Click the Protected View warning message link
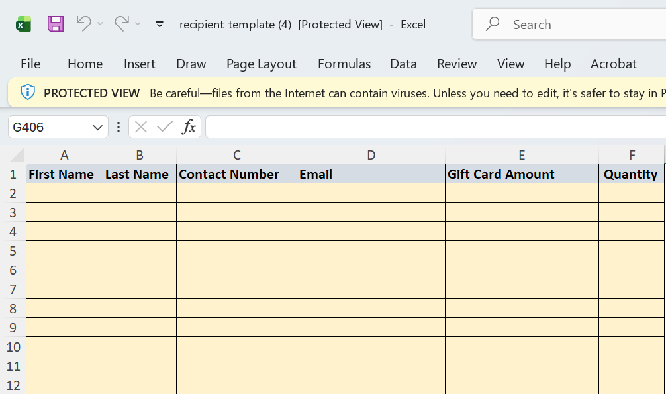 click(x=408, y=93)
